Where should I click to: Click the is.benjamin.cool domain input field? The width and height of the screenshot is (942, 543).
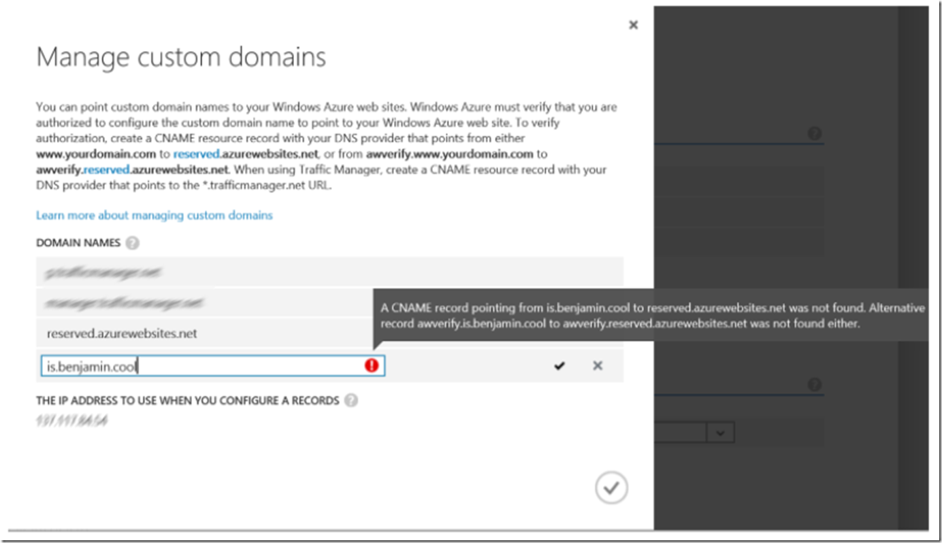[212, 366]
